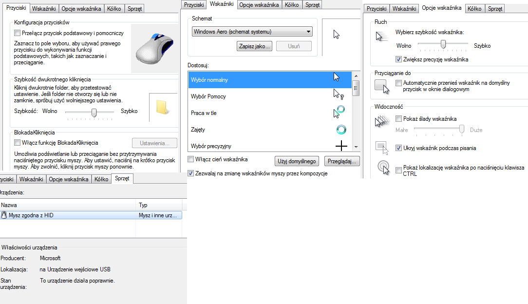Select the Wybór Pomocy list row
528x304 pixels.
coord(270,96)
